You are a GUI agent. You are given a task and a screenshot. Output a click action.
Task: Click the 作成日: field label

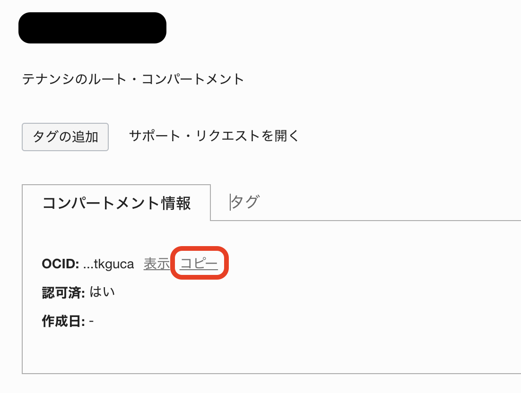click(x=63, y=322)
